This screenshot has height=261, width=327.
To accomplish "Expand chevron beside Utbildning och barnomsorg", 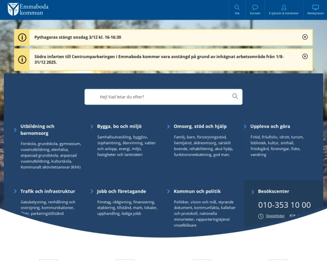I will point(15,130).
